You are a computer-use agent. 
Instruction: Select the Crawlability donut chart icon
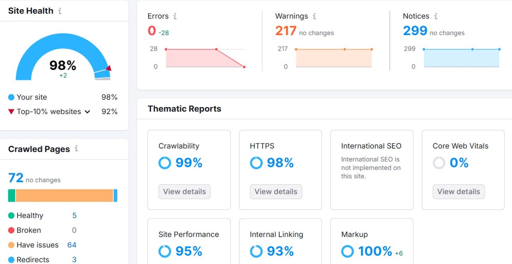click(165, 163)
